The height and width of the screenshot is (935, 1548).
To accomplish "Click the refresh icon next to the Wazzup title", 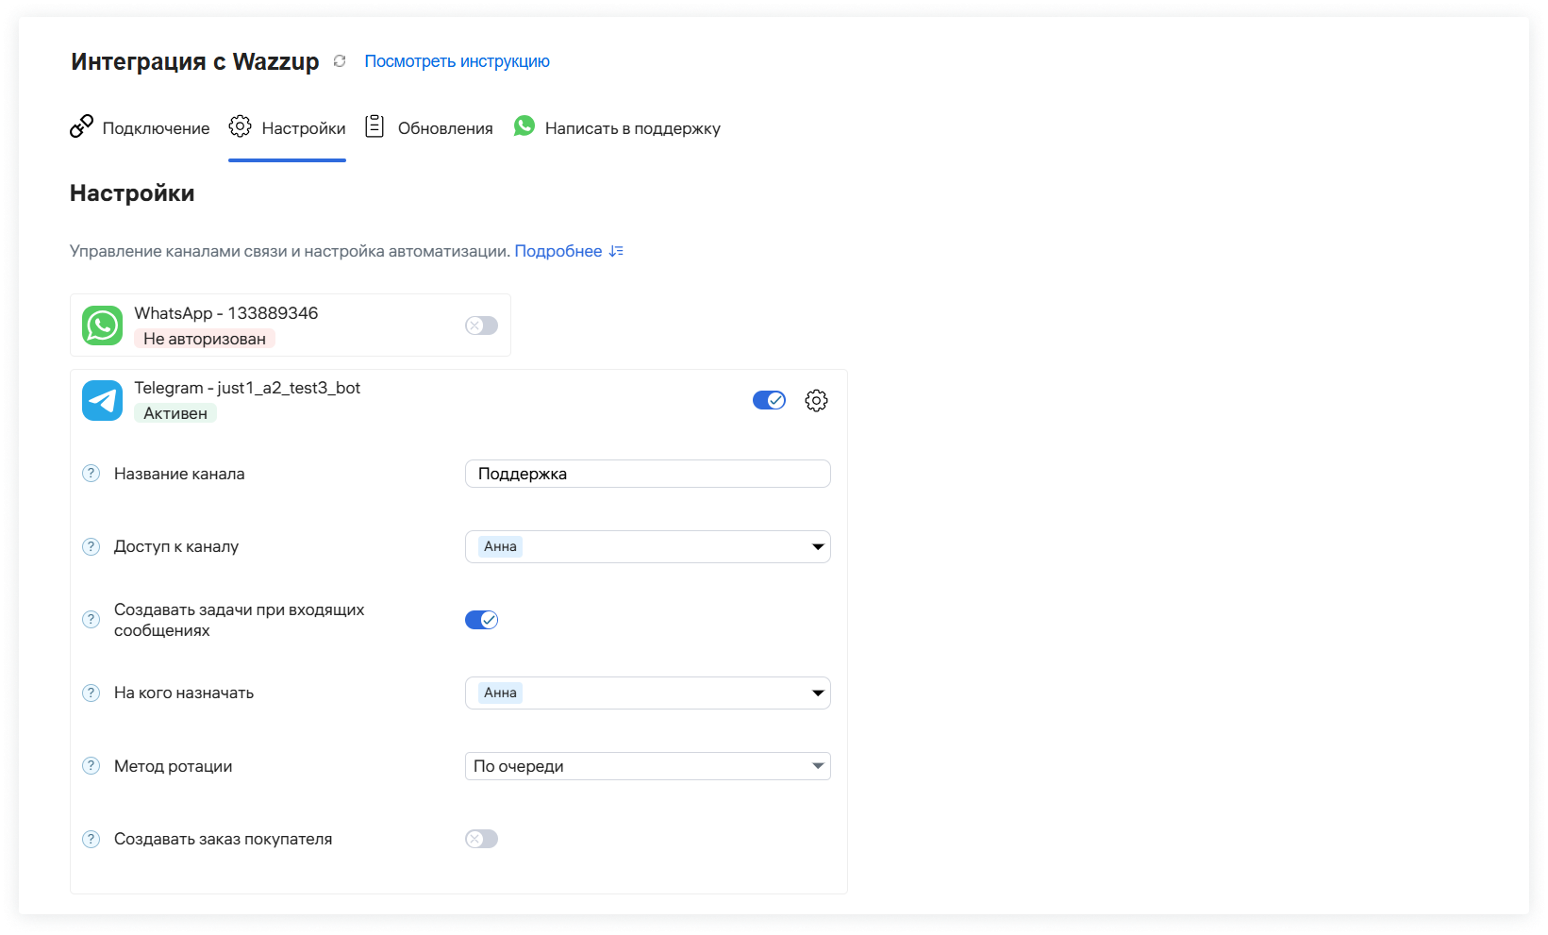I will [340, 61].
